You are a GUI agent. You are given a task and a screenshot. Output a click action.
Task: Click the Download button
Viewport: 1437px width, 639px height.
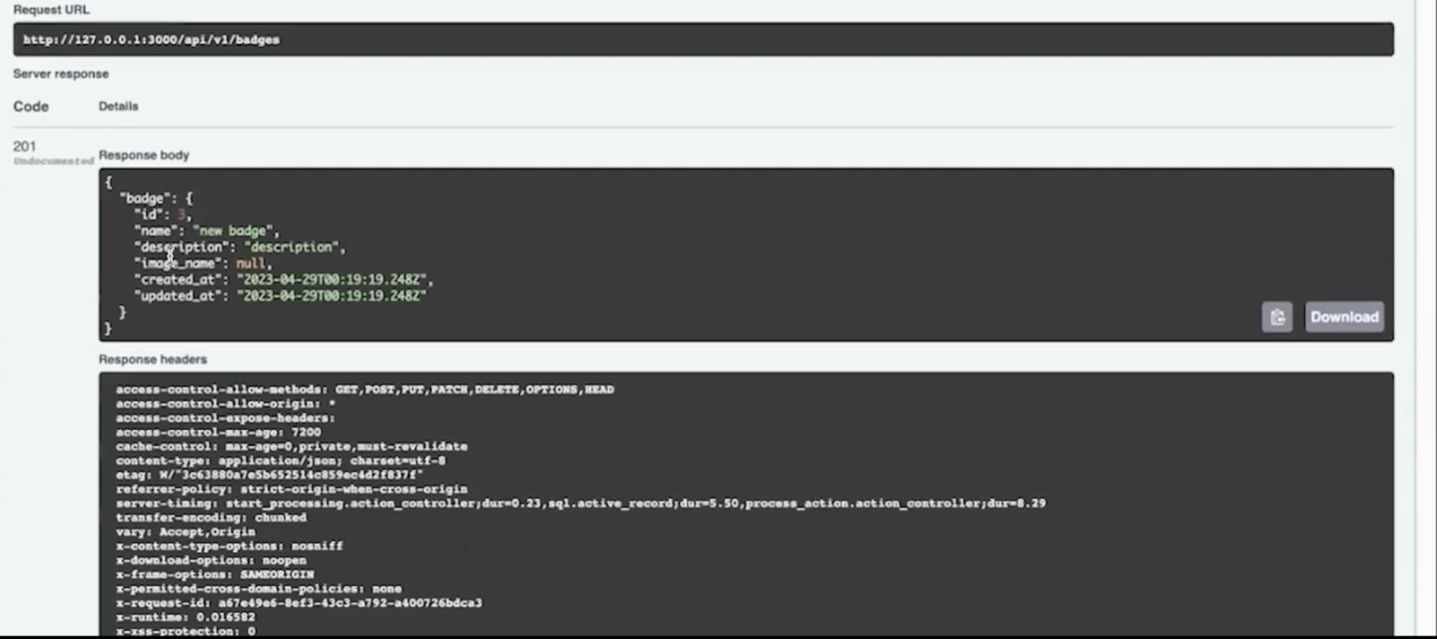(1344, 317)
